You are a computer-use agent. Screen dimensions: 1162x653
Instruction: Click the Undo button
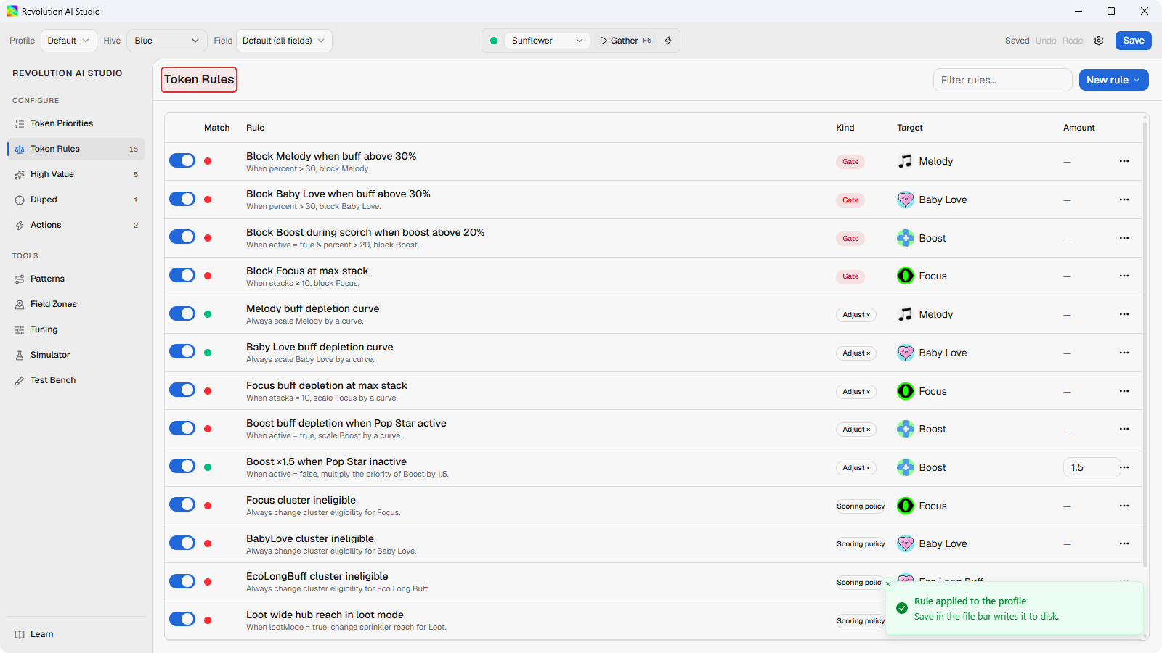[1046, 41]
